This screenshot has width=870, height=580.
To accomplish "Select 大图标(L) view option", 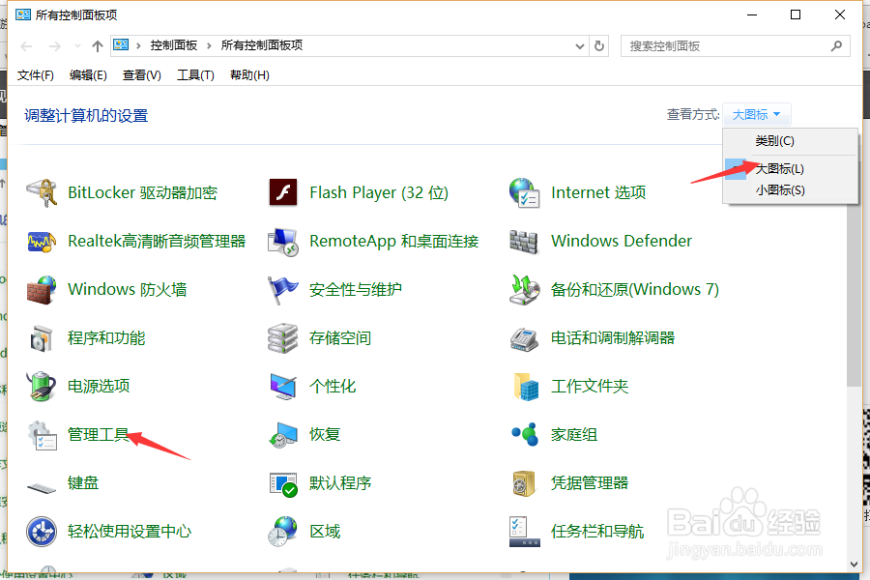I will (790, 169).
